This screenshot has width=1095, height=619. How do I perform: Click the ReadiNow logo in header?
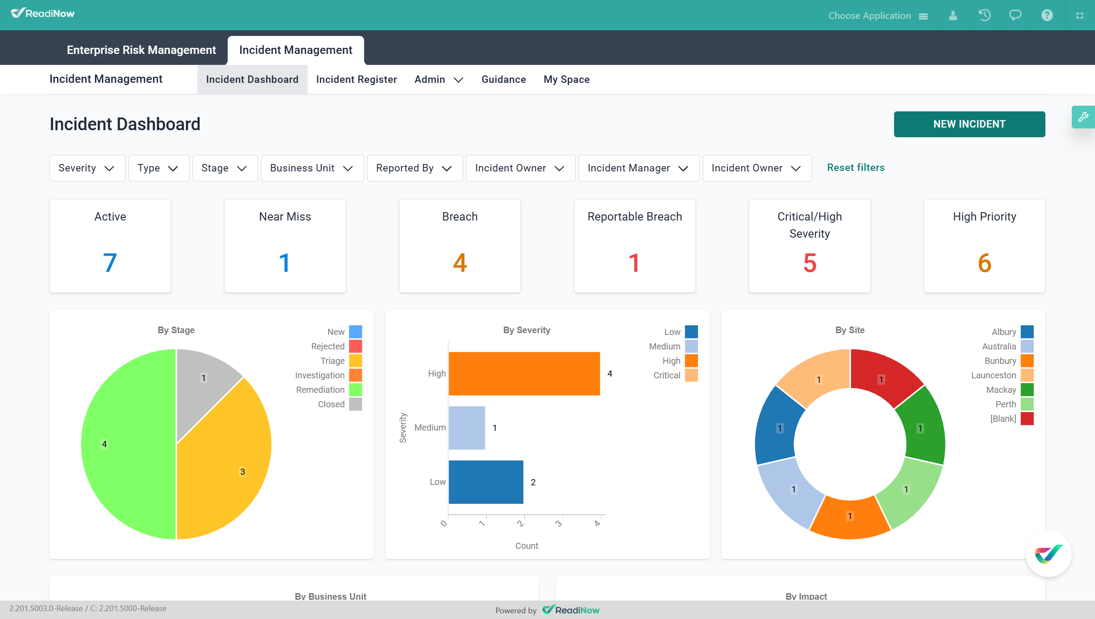[x=43, y=14]
